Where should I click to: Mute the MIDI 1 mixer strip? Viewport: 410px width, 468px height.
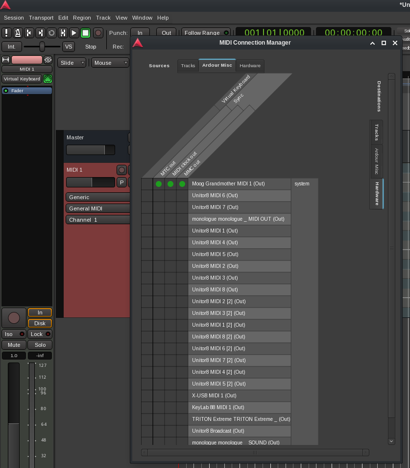point(14,345)
